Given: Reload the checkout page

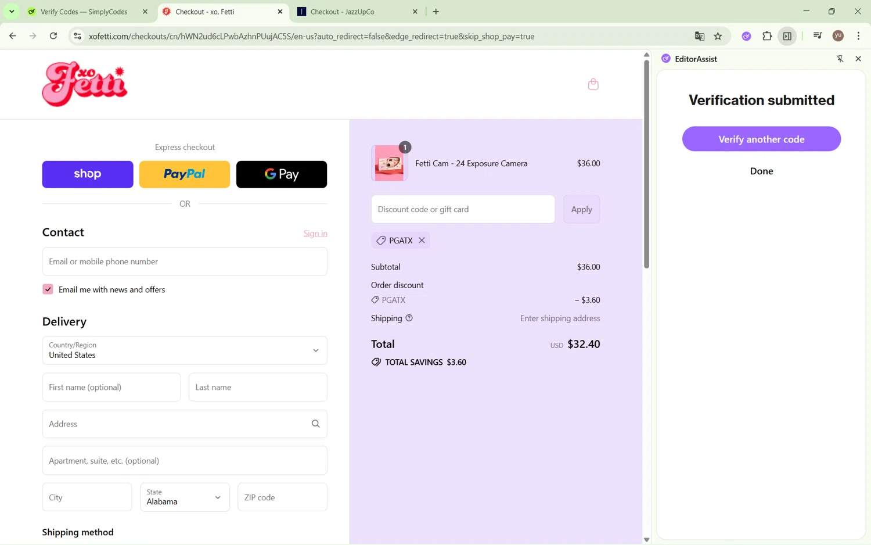Looking at the screenshot, I should click(53, 36).
